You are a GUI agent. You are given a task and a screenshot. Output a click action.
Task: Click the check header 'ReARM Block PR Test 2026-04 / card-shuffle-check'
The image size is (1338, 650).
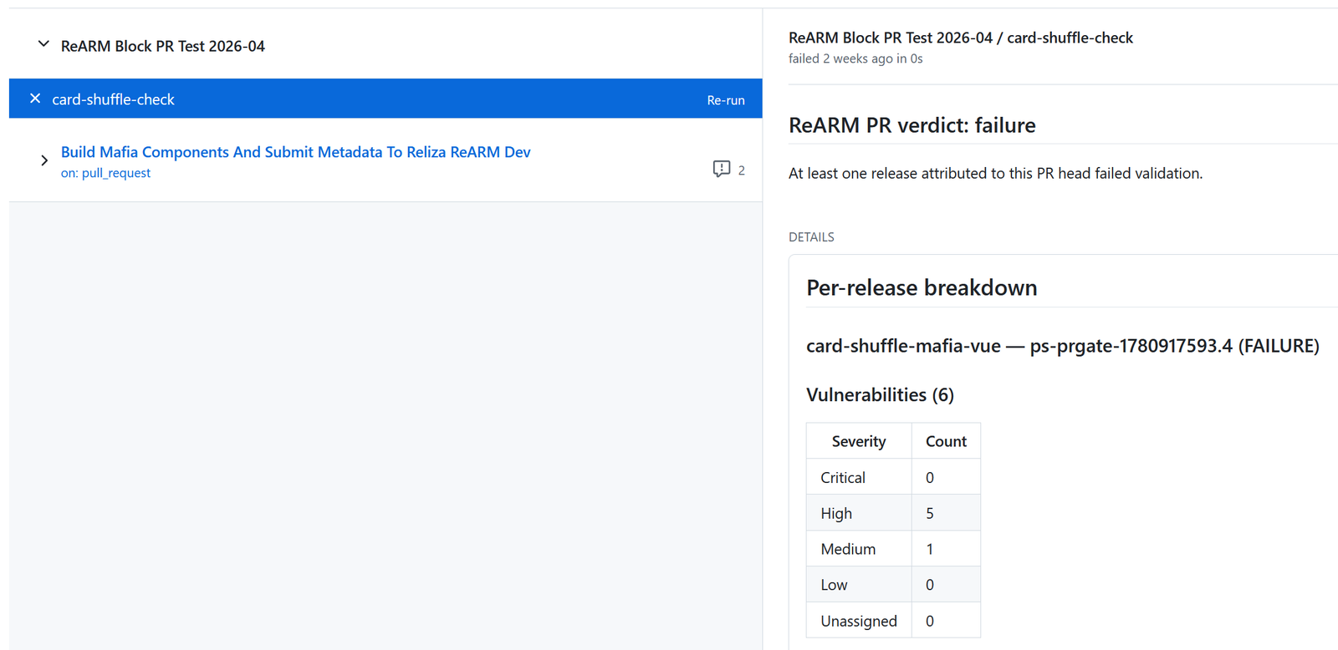point(961,38)
